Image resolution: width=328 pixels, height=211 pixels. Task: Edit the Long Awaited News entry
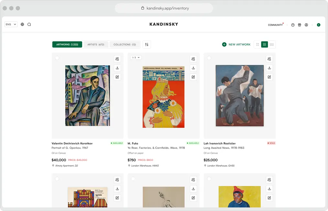click(x=269, y=77)
